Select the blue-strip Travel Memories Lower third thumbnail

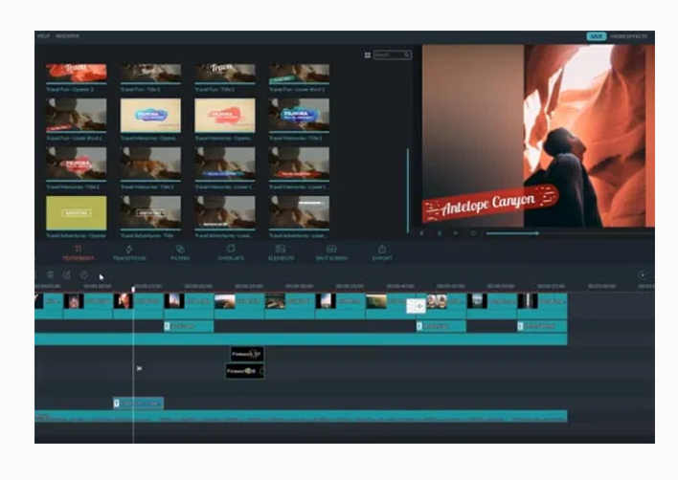(225, 164)
